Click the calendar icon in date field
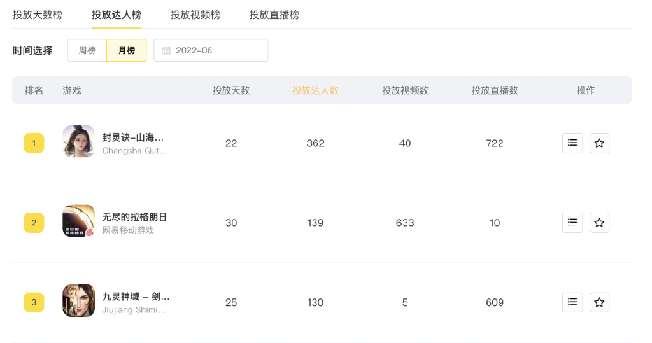The image size is (652, 343). coord(167,51)
